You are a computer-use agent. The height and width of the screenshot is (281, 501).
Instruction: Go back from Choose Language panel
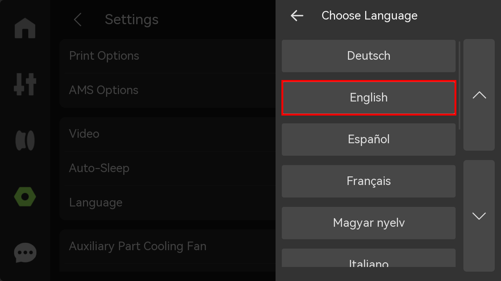pyautogui.click(x=297, y=16)
